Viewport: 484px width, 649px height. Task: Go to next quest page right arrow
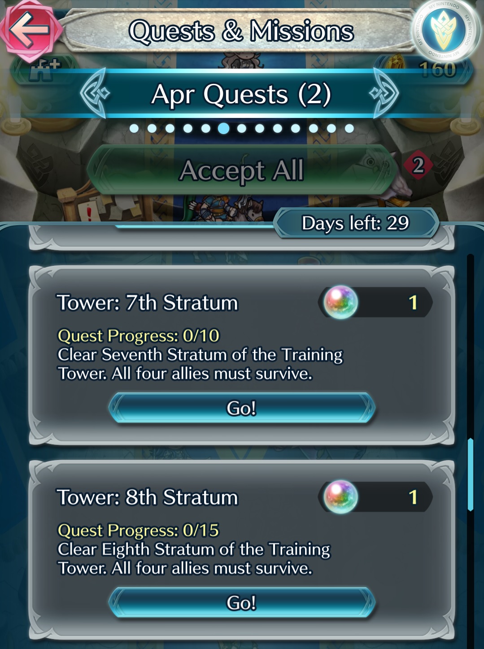385,93
